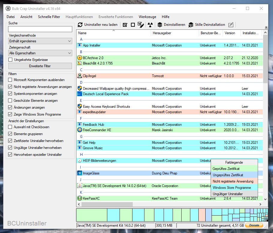Enable Geschützte Elemente anzeigen
This screenshot has width=273, height=233.
pyautogui.click(x=10, y=101)
